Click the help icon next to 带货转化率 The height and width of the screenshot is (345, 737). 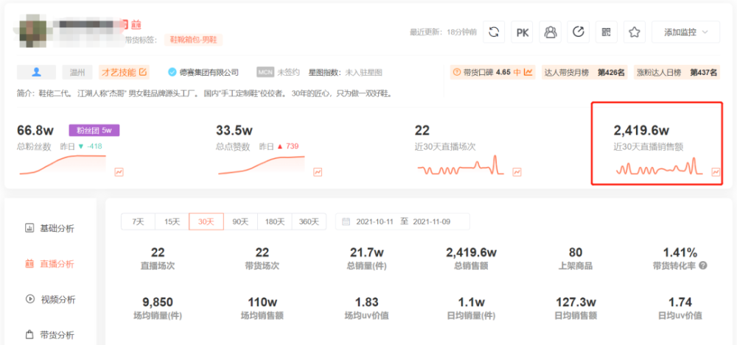click(x=702, y=266)
